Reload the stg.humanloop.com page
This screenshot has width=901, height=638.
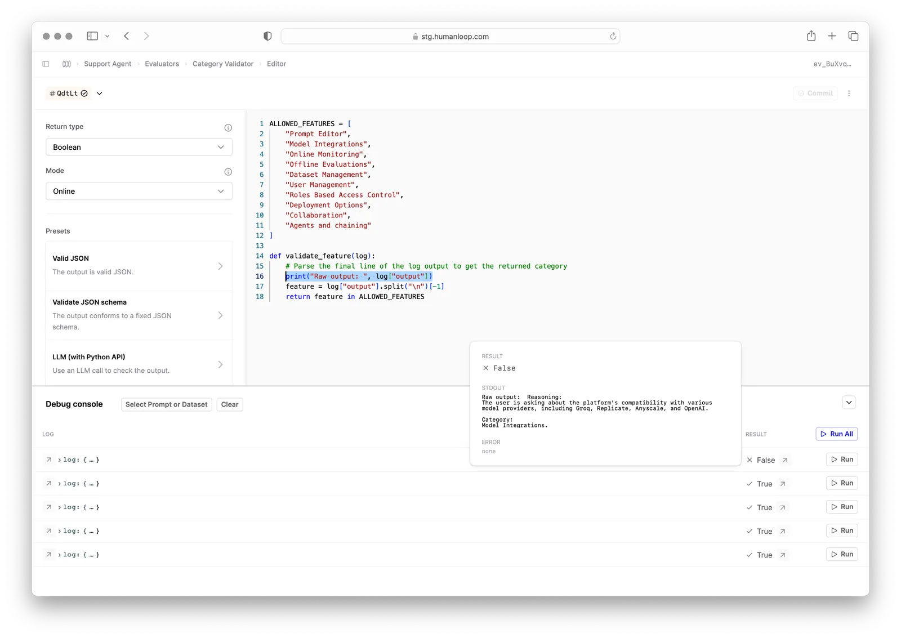point(613,36)
